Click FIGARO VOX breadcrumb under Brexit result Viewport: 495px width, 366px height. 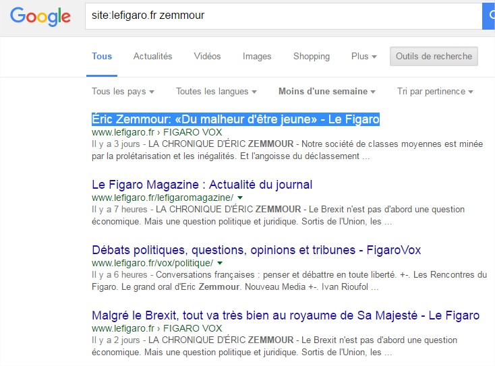(x=193, y=328)
